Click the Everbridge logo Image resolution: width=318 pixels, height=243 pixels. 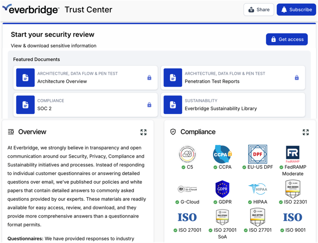(x=31, y=10)
